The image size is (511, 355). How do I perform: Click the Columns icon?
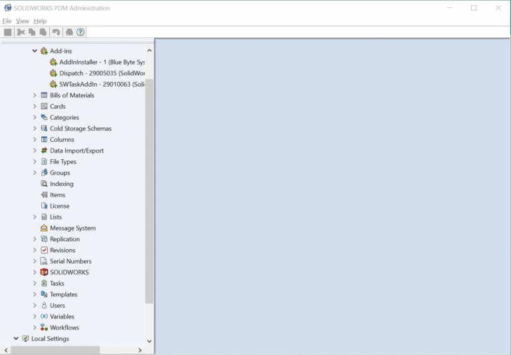click(x=44, y=140)
